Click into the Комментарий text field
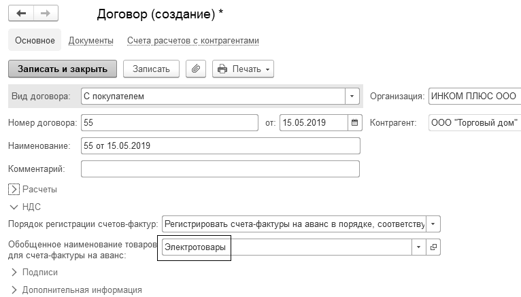The height and width of the screenshot is (297, 521). [220, 169]
